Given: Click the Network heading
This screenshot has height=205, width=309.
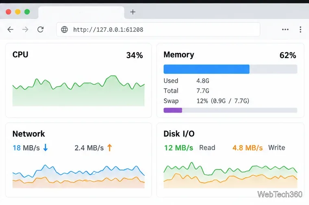Looking at the screenshot, I should pos(28,134).
